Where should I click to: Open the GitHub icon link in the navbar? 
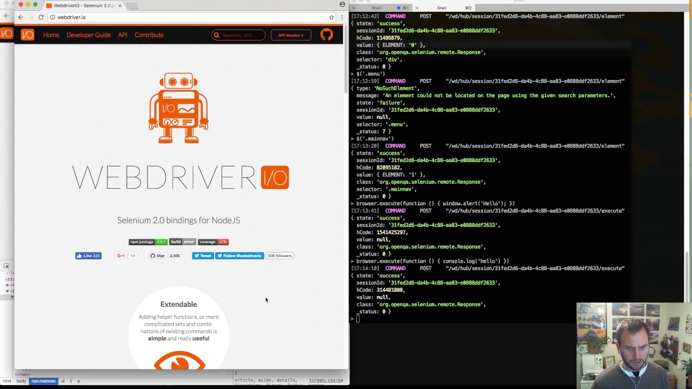327,35
